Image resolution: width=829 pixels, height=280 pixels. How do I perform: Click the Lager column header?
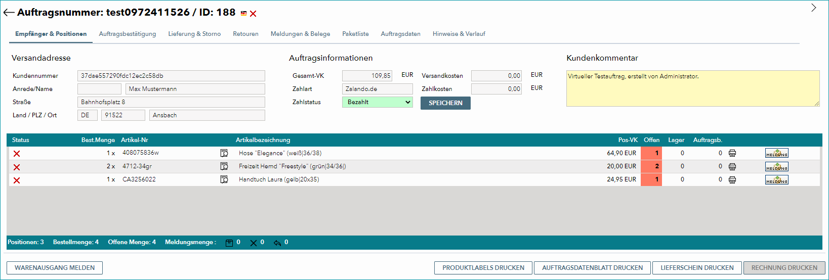(x=676, y=140)
